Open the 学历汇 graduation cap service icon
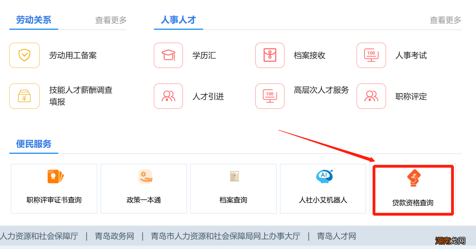Screen dimensions: 476x249 (168, 55)
